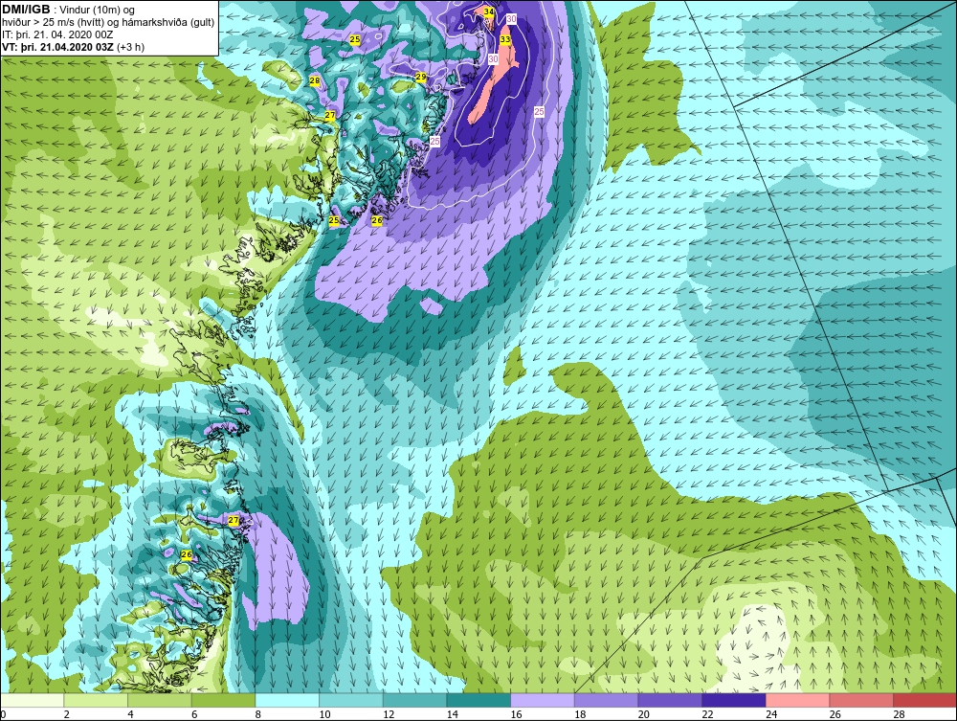Select the yellow 26 label beside the yellow 25 label
Image resolution: width=957 pixels, height=721 pixels.
pos(376,220)
